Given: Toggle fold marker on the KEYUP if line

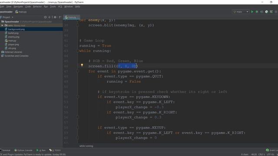Looking at the screenshot, I should (77, 127).
